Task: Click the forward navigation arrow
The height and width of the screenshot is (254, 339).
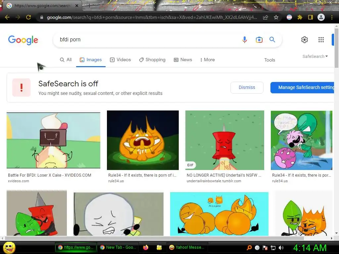Action: 18,17
